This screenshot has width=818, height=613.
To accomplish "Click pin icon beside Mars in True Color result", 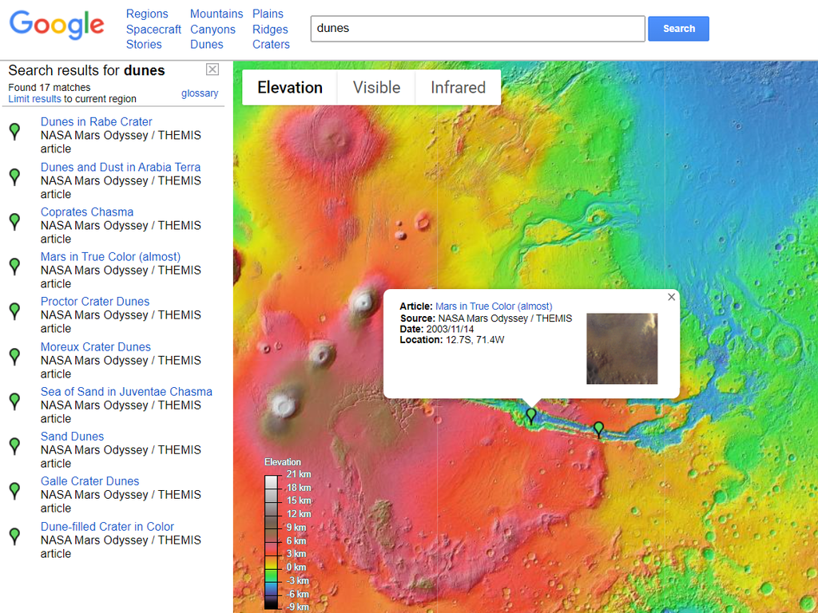I will pyautogui.click(x=15, y=267).
